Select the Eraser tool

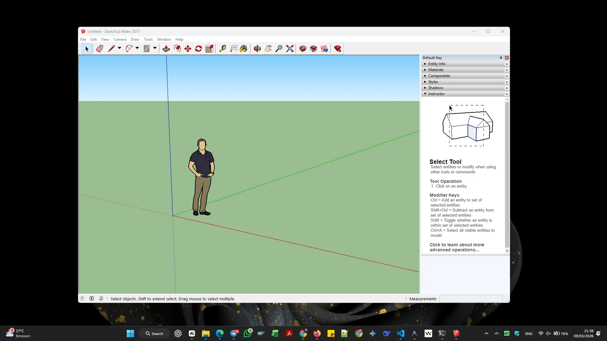[99, 48]
